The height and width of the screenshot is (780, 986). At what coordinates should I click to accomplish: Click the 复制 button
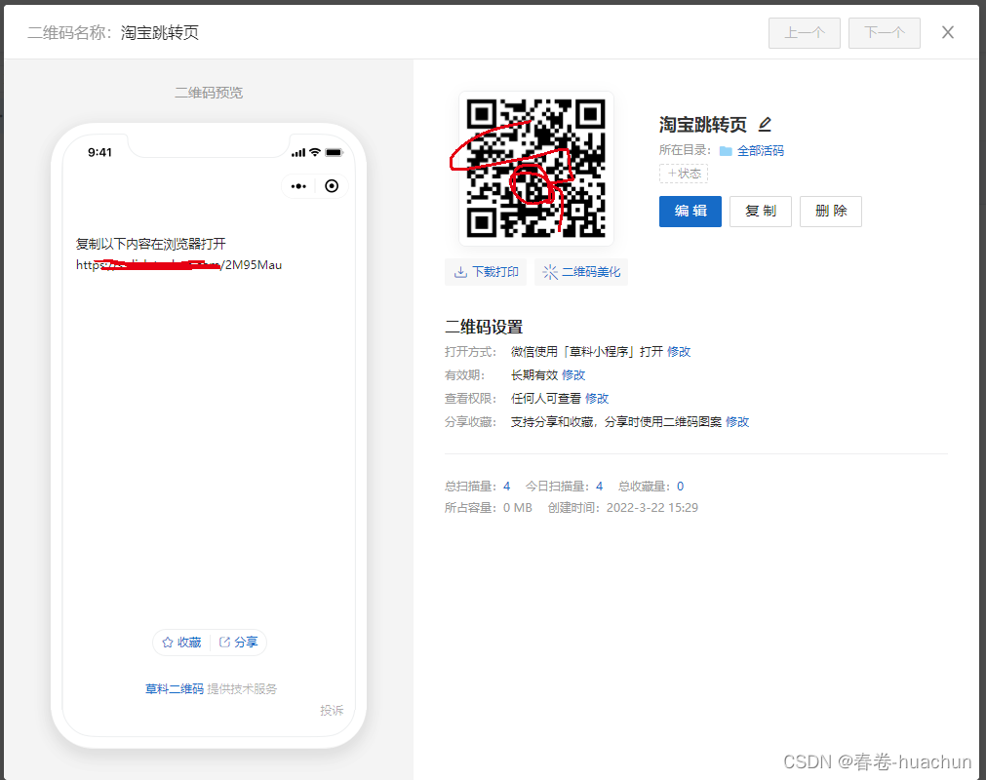(761, 212)
